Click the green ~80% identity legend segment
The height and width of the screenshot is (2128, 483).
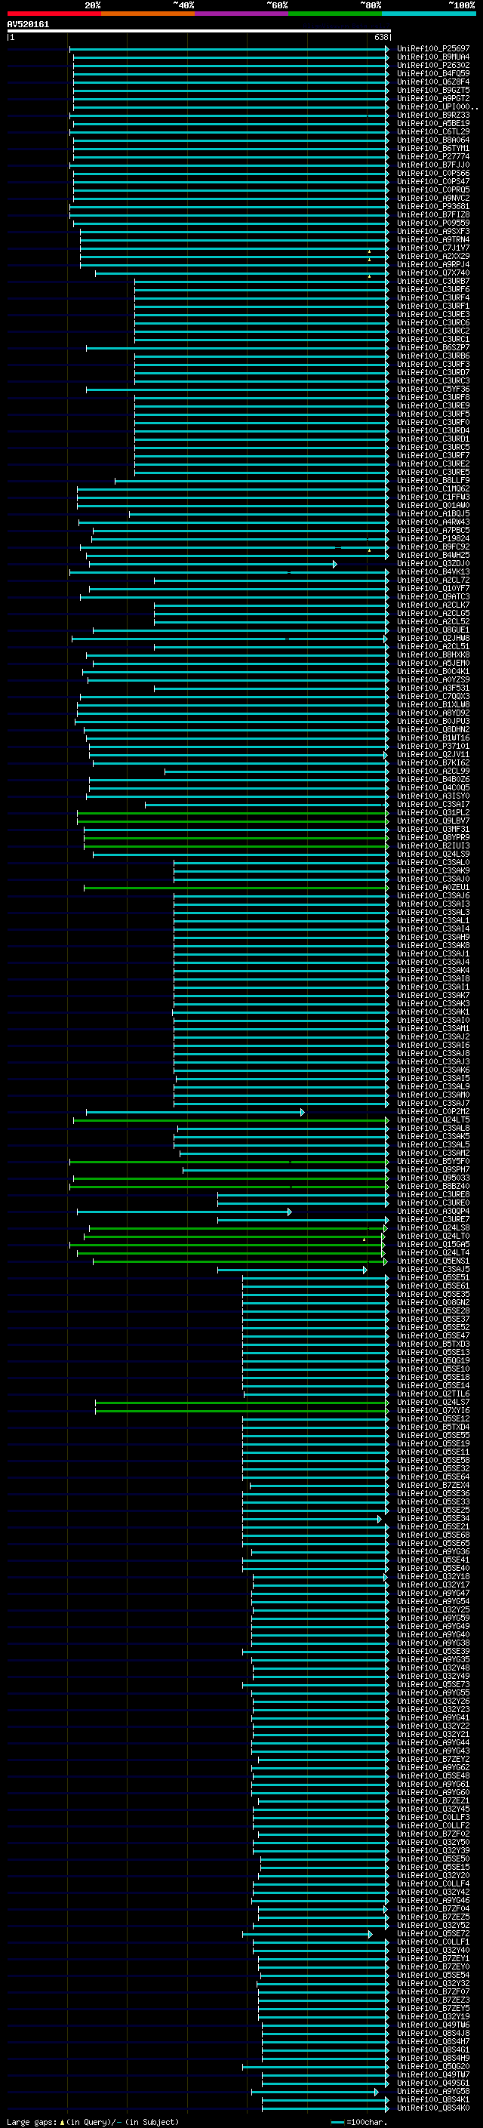[335, 14]
